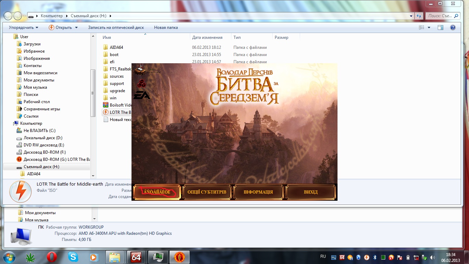Click Bluetooth icon in system tray

375,257
